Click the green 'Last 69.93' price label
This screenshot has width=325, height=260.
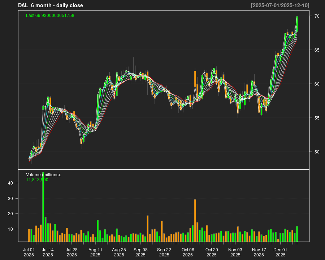coord(50,16)
